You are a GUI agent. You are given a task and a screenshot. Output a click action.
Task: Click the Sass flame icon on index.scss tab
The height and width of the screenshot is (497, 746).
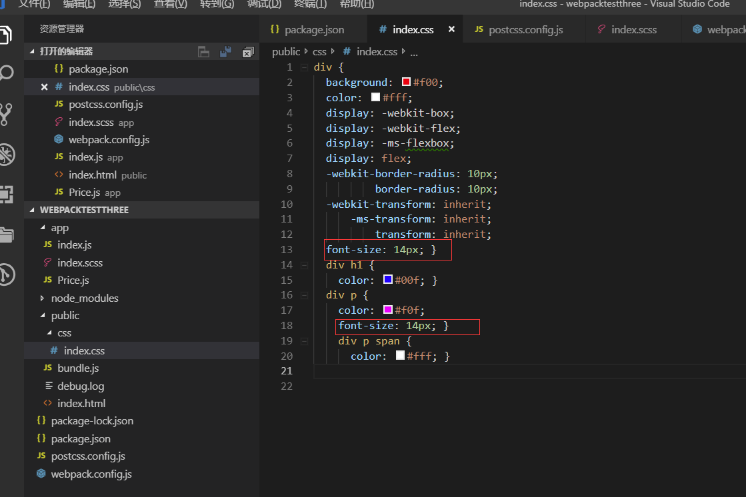(602, 29)
